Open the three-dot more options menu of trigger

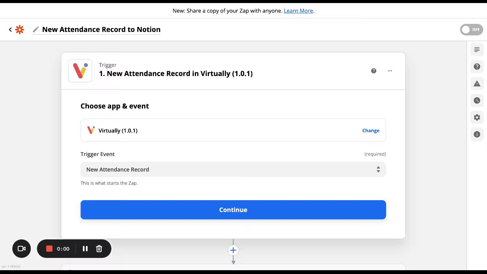(390, 71)
